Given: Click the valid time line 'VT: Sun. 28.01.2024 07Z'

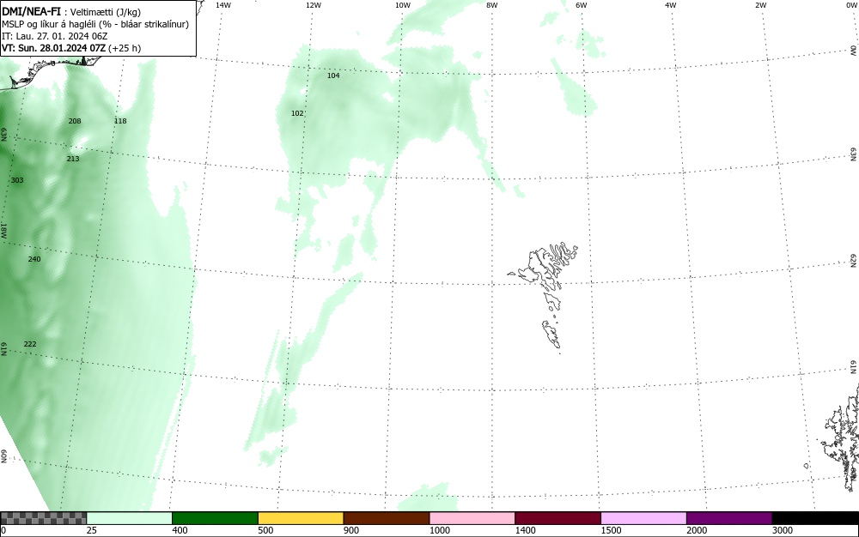Looking at the screenshot, I should click(x=54, y=48).
